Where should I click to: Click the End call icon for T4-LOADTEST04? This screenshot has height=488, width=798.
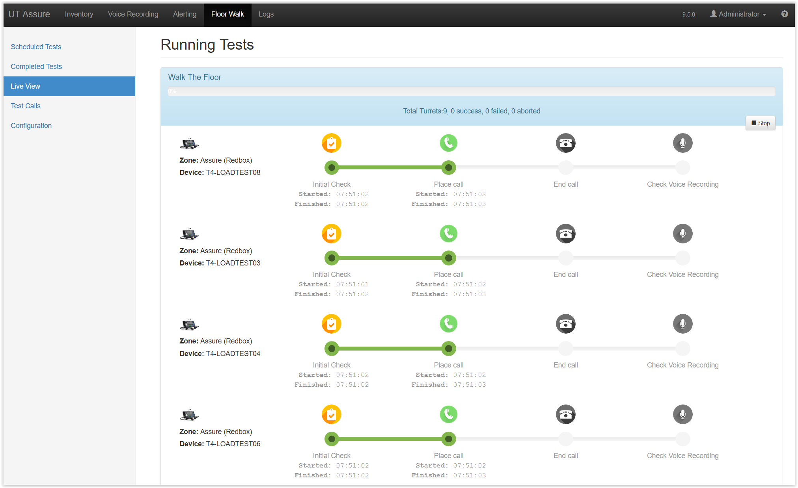click(x=566, y=324)
